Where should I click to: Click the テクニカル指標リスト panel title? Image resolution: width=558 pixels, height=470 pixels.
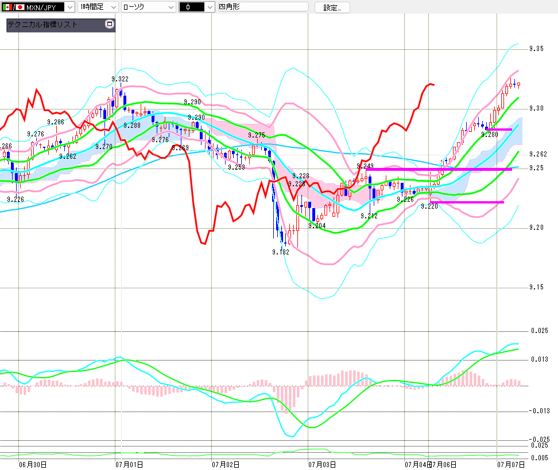42,25
